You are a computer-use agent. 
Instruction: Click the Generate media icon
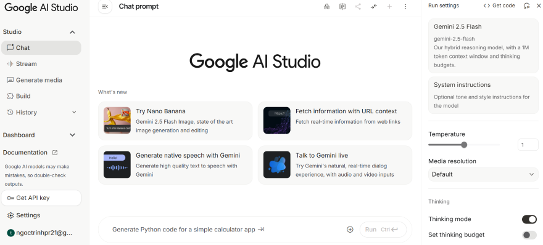(10, 80)
